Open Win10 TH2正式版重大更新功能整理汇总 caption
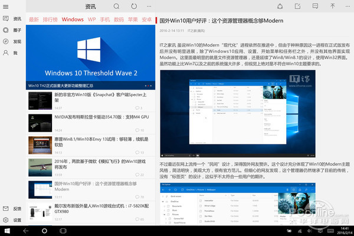This screenshot has height=236, width=354. coord(61,86)
